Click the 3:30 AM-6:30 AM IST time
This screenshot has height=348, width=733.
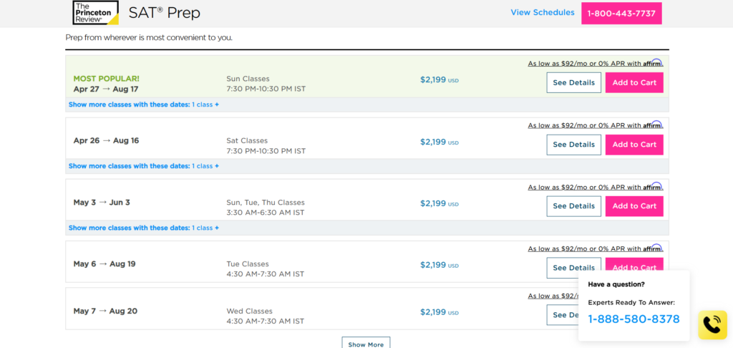[265, 213]
